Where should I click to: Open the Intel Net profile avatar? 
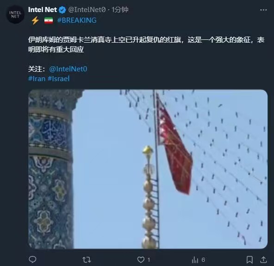(x=15, y=15)
